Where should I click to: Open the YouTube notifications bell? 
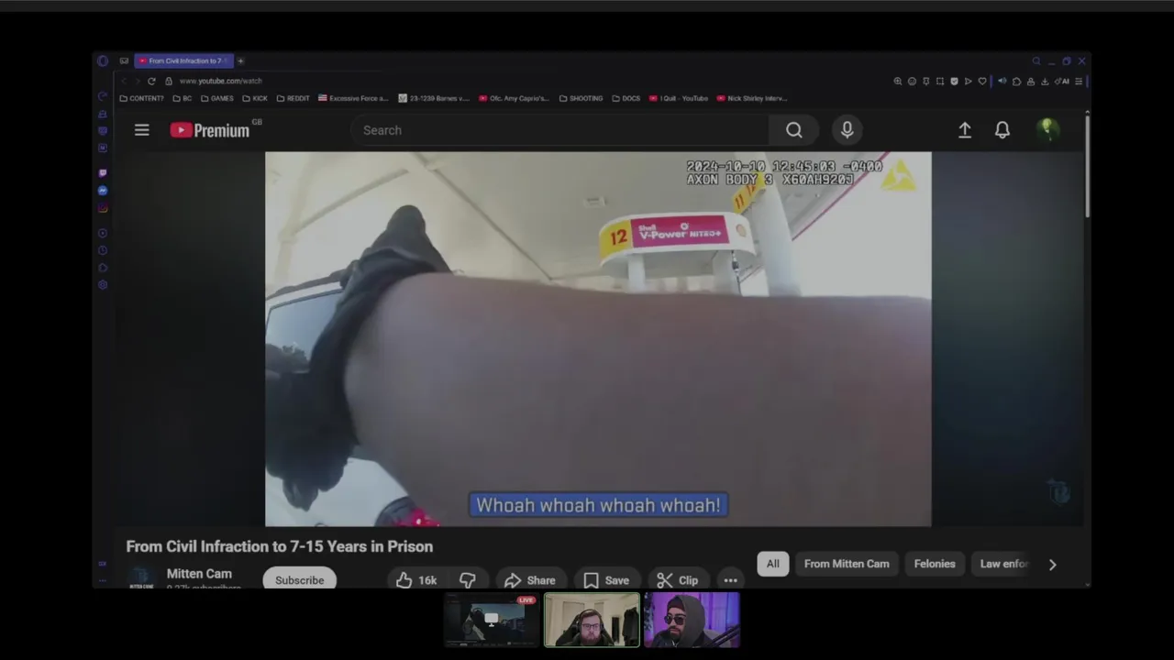point(1002,130)
